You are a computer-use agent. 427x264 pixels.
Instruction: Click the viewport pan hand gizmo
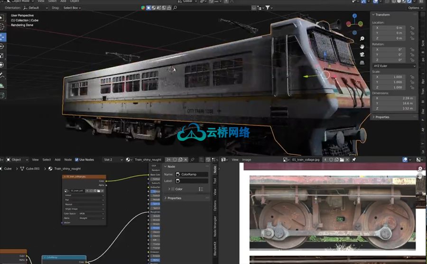(x=362, y=47)
